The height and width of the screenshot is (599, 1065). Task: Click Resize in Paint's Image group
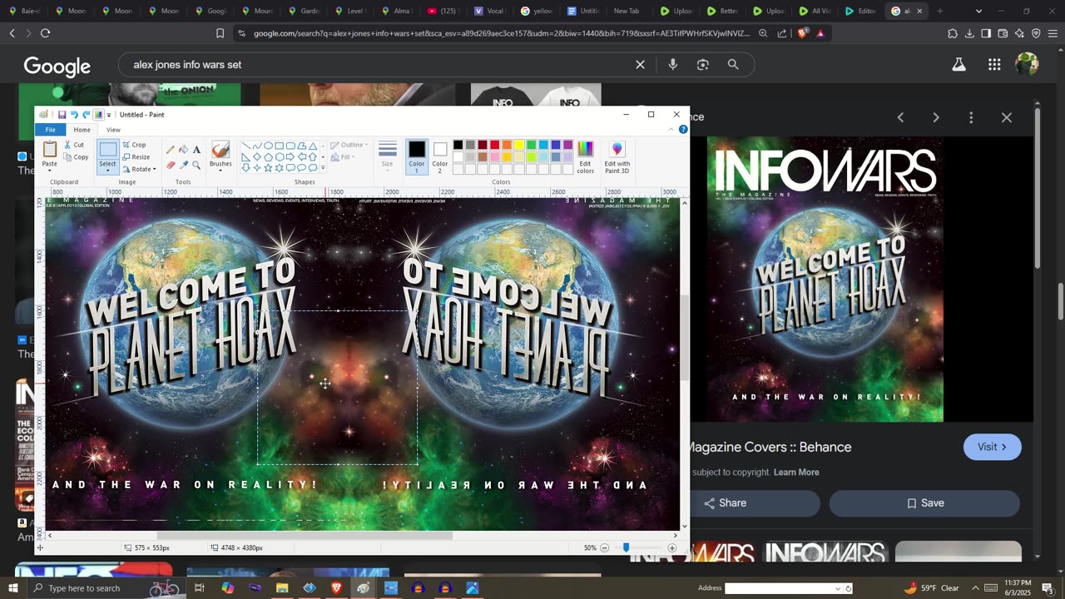coord(136,157)
